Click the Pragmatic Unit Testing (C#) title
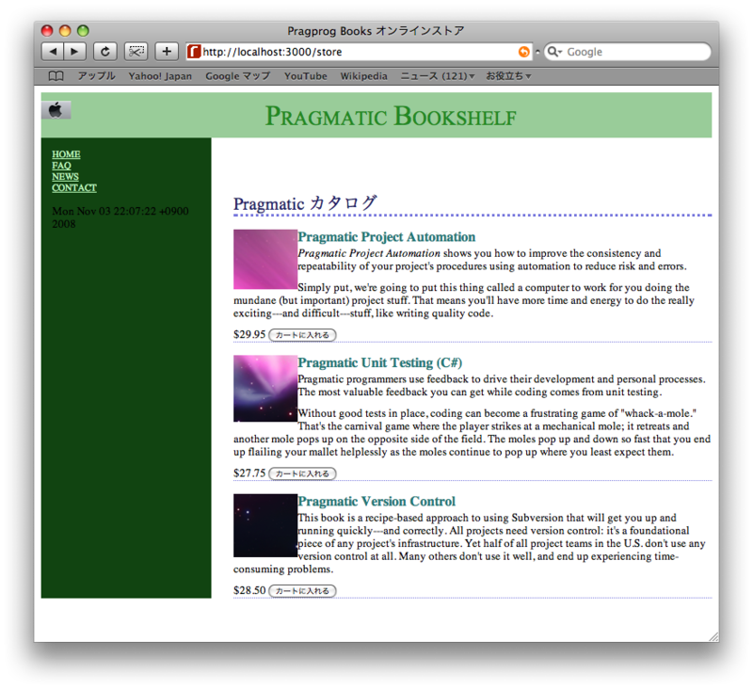 380,362
